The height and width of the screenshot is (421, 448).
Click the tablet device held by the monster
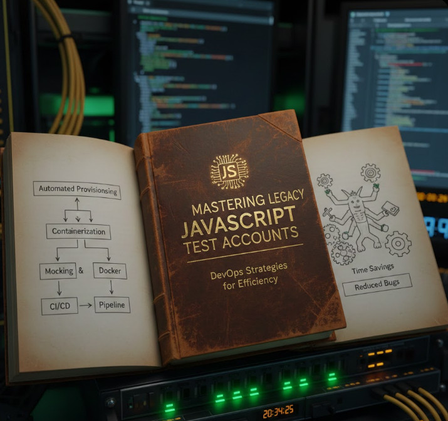coord(390,208)
